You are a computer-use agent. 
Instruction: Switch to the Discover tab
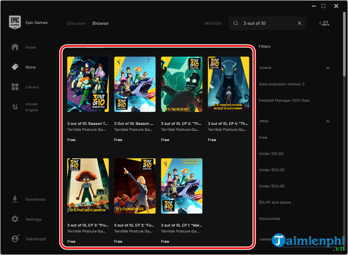click(76, 23)
